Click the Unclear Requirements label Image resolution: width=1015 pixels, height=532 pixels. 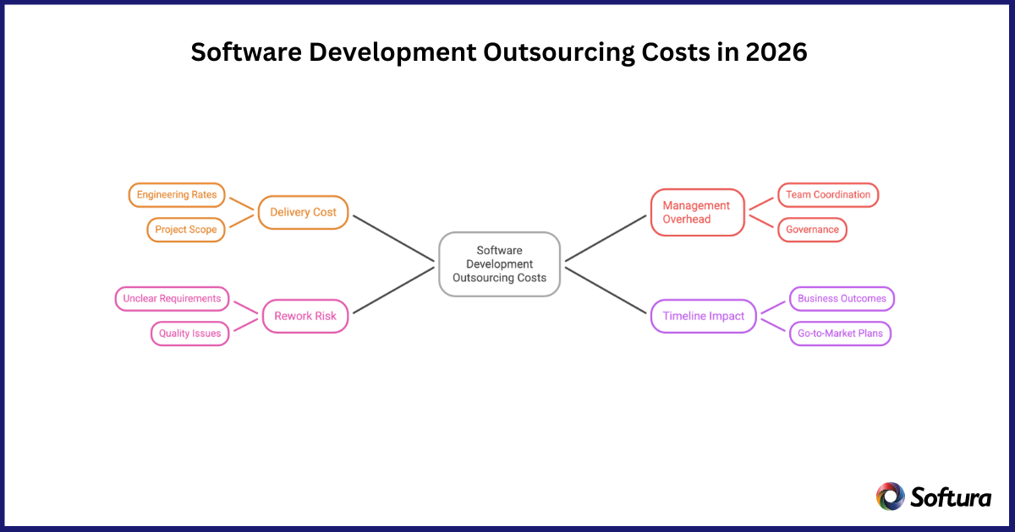172,298
